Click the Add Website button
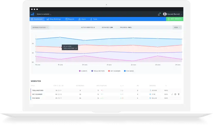215x126 pixels. pyautogui.click(x=175, y=19)
